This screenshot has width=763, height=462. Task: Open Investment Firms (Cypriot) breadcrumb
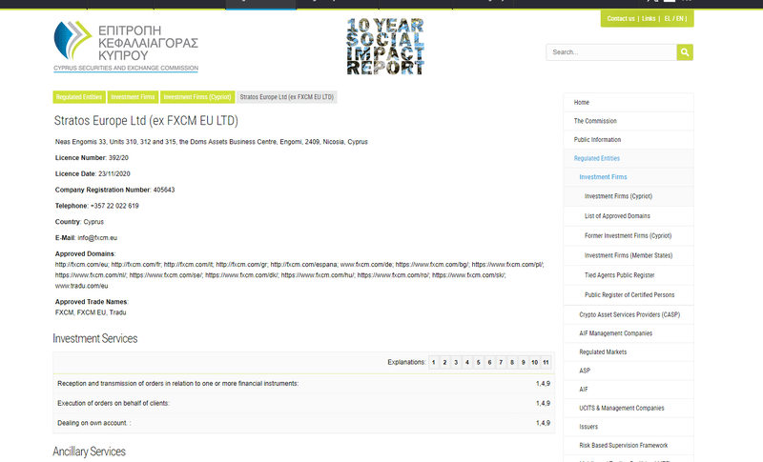pos(196,97)
